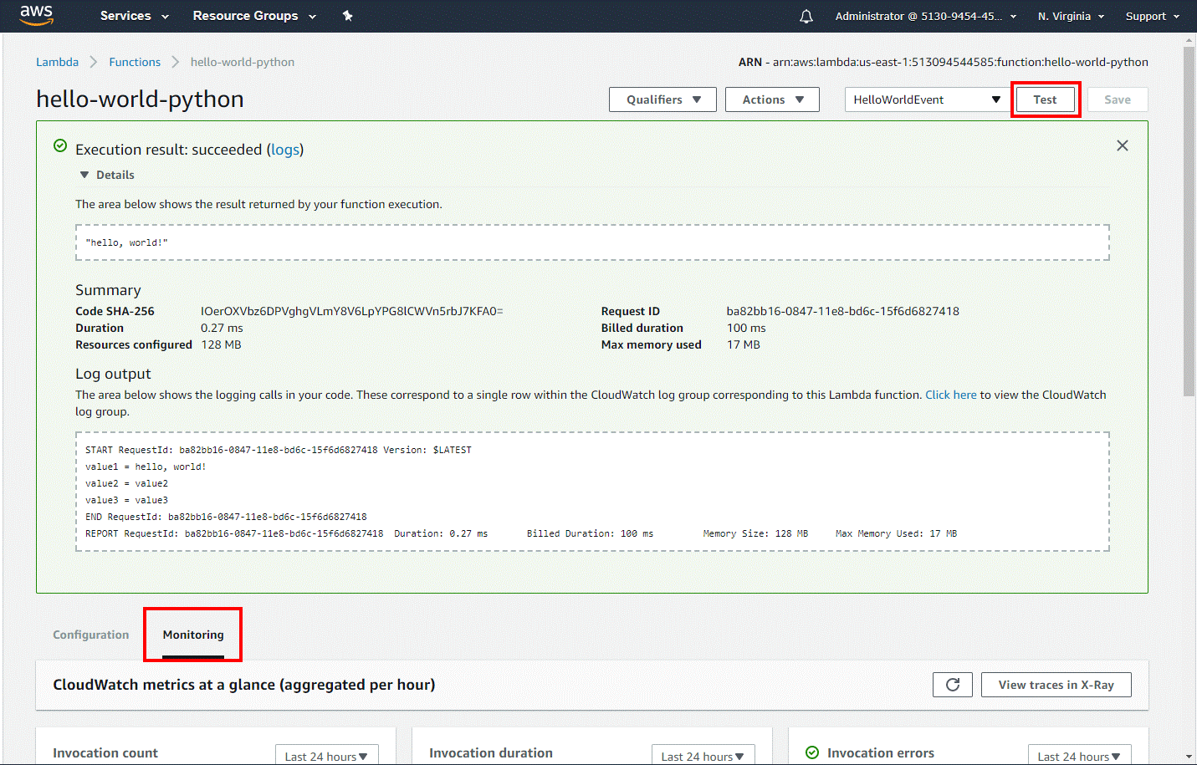Click the hello-world-python breadcrumb text
Screen dimensions: 1197x765
[243, 62]
